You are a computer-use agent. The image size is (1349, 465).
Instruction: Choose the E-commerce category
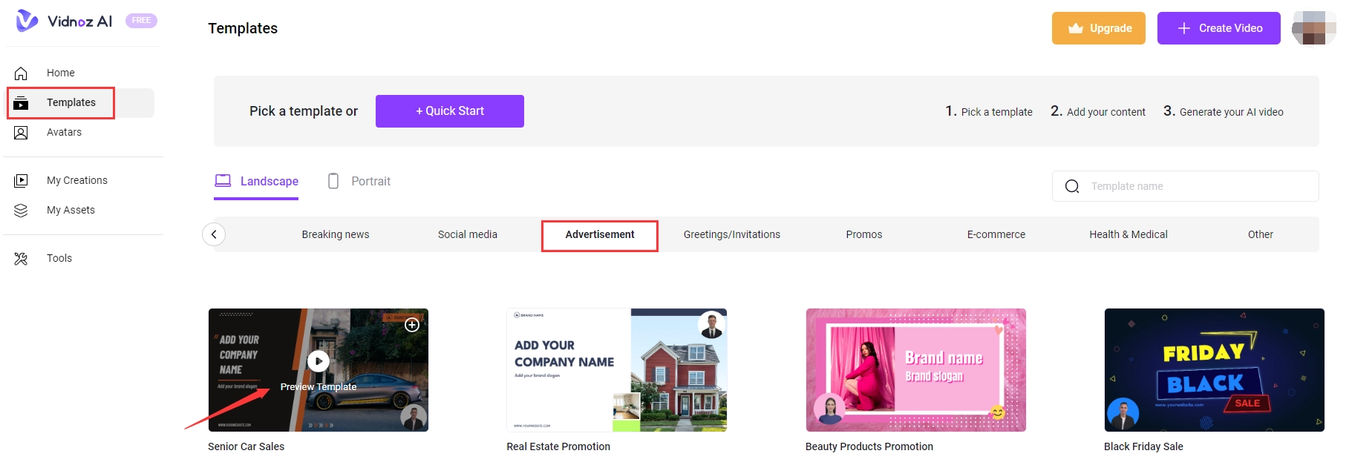pyautogui.click(x=996, y=234)
